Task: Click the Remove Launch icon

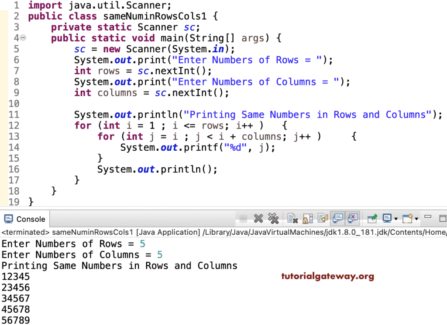Action: 258,218
